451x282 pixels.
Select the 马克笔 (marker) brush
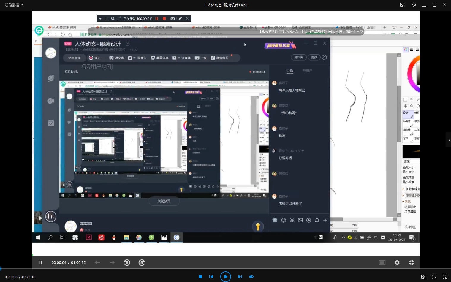(409, 124)
